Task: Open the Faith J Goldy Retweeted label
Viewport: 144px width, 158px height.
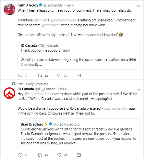Action: coord(33,84)
